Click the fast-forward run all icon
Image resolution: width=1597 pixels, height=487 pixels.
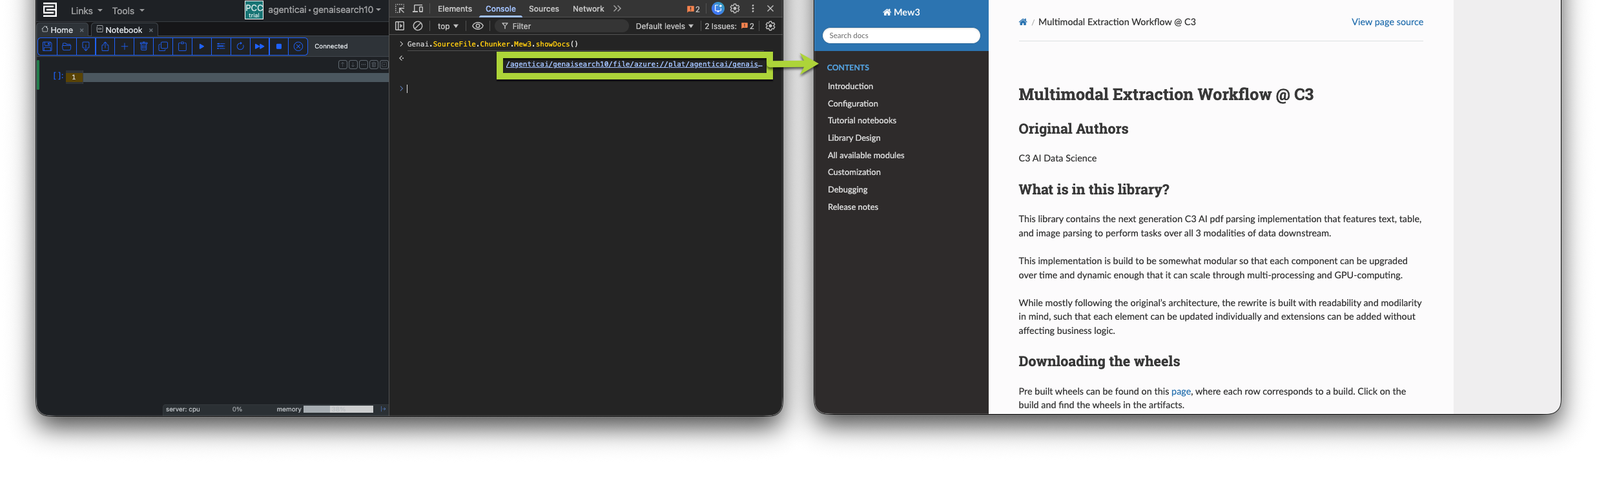tap(260, 47)
